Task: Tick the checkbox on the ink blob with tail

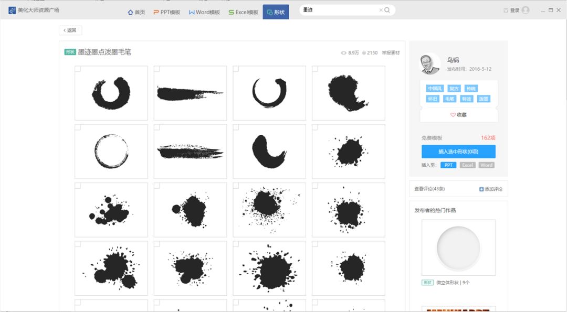Action: [x=316, y=69]
